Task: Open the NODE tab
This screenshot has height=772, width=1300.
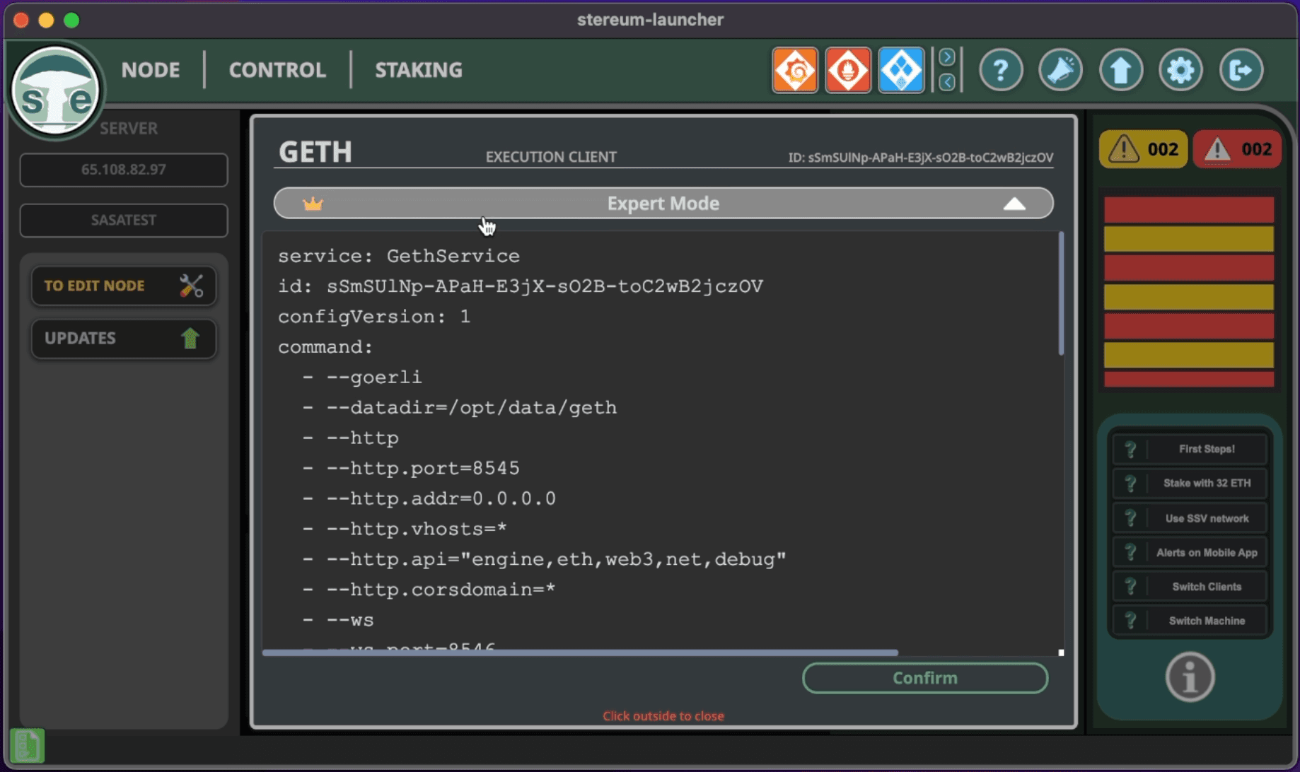Action: click(x=151, y=70)
